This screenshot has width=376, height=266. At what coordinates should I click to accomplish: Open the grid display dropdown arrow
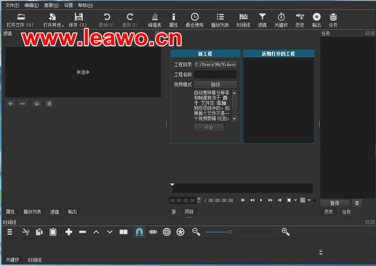coord(309,200)
